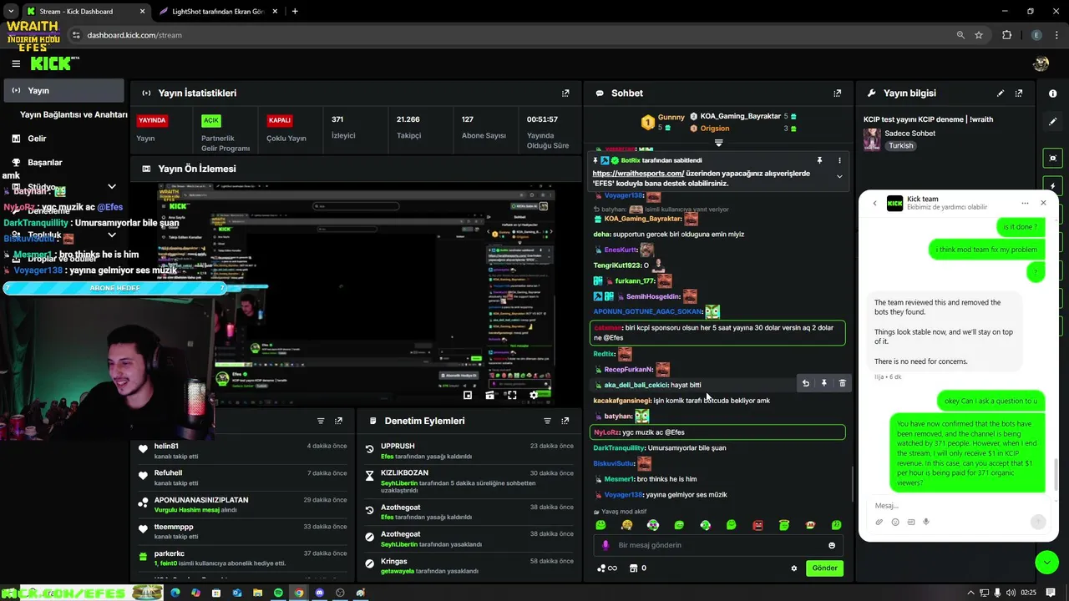This screenshot has width=1069, height=601.
Task: Close the Kick team chat widget
Action: point(1043,203)
